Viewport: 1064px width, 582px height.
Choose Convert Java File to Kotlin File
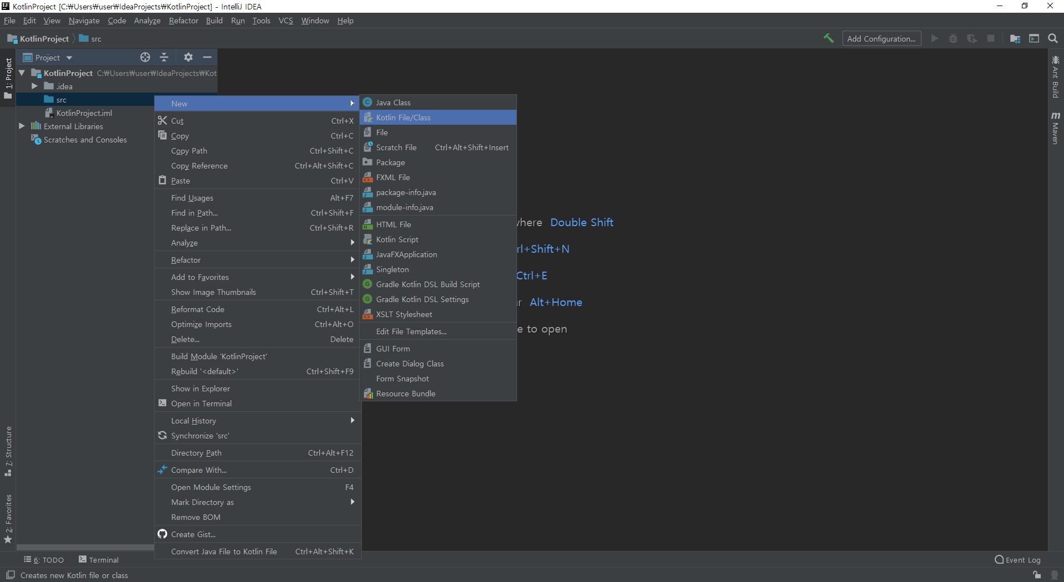coord(257,552)
